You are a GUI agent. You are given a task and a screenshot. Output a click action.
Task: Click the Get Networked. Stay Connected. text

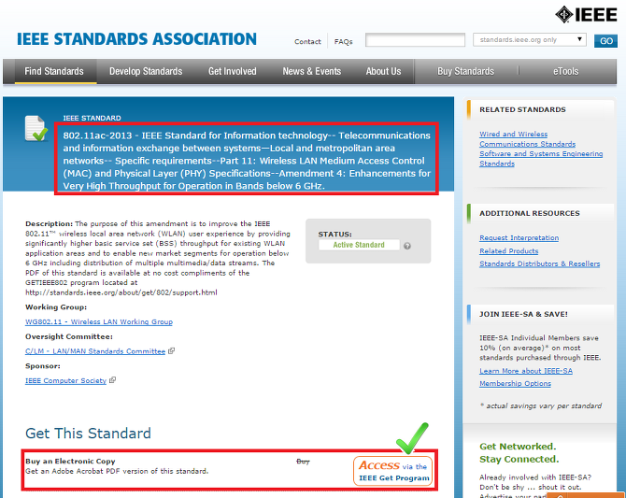(519, 453)
